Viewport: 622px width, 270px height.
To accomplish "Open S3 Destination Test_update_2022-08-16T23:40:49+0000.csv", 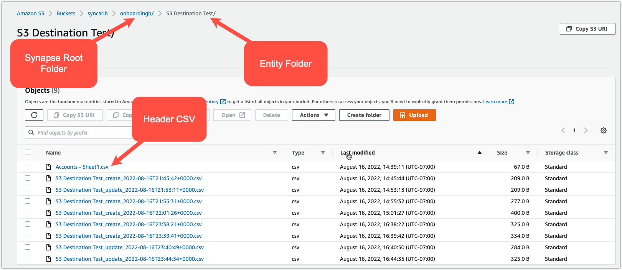I will tap(130, 247).
